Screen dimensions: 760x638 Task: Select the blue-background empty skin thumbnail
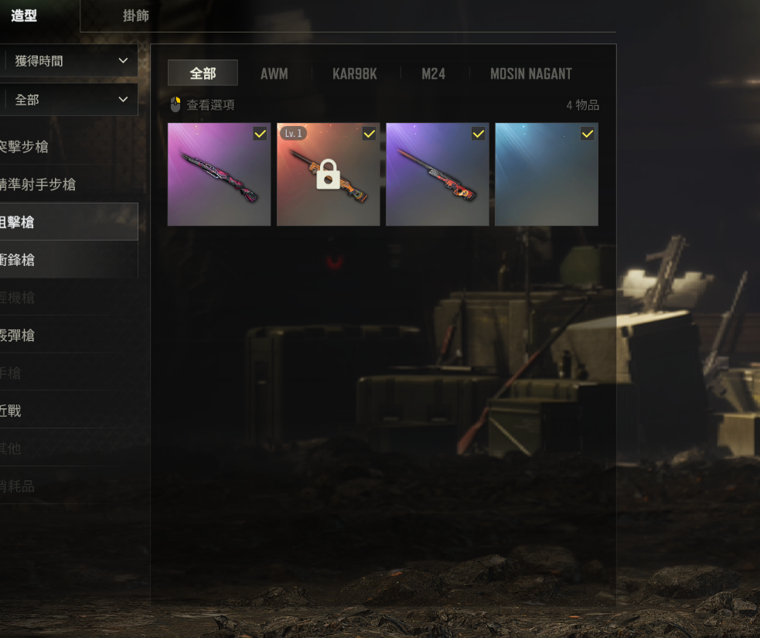click(547, 174)
